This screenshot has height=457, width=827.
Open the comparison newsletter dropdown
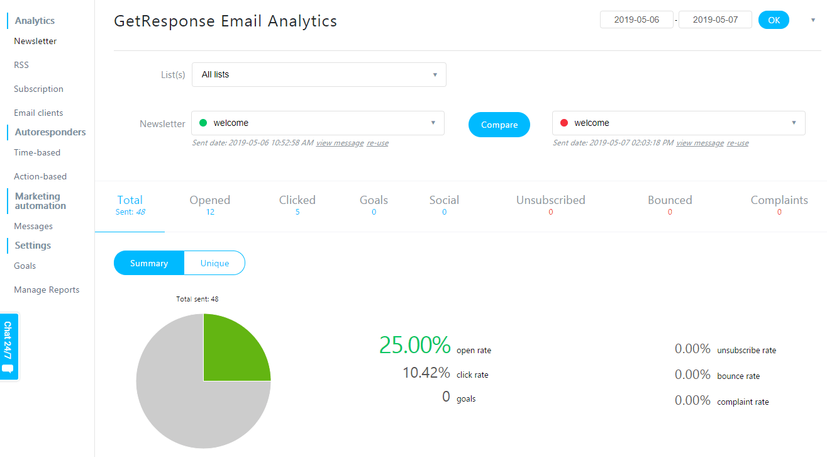(793, 123)
